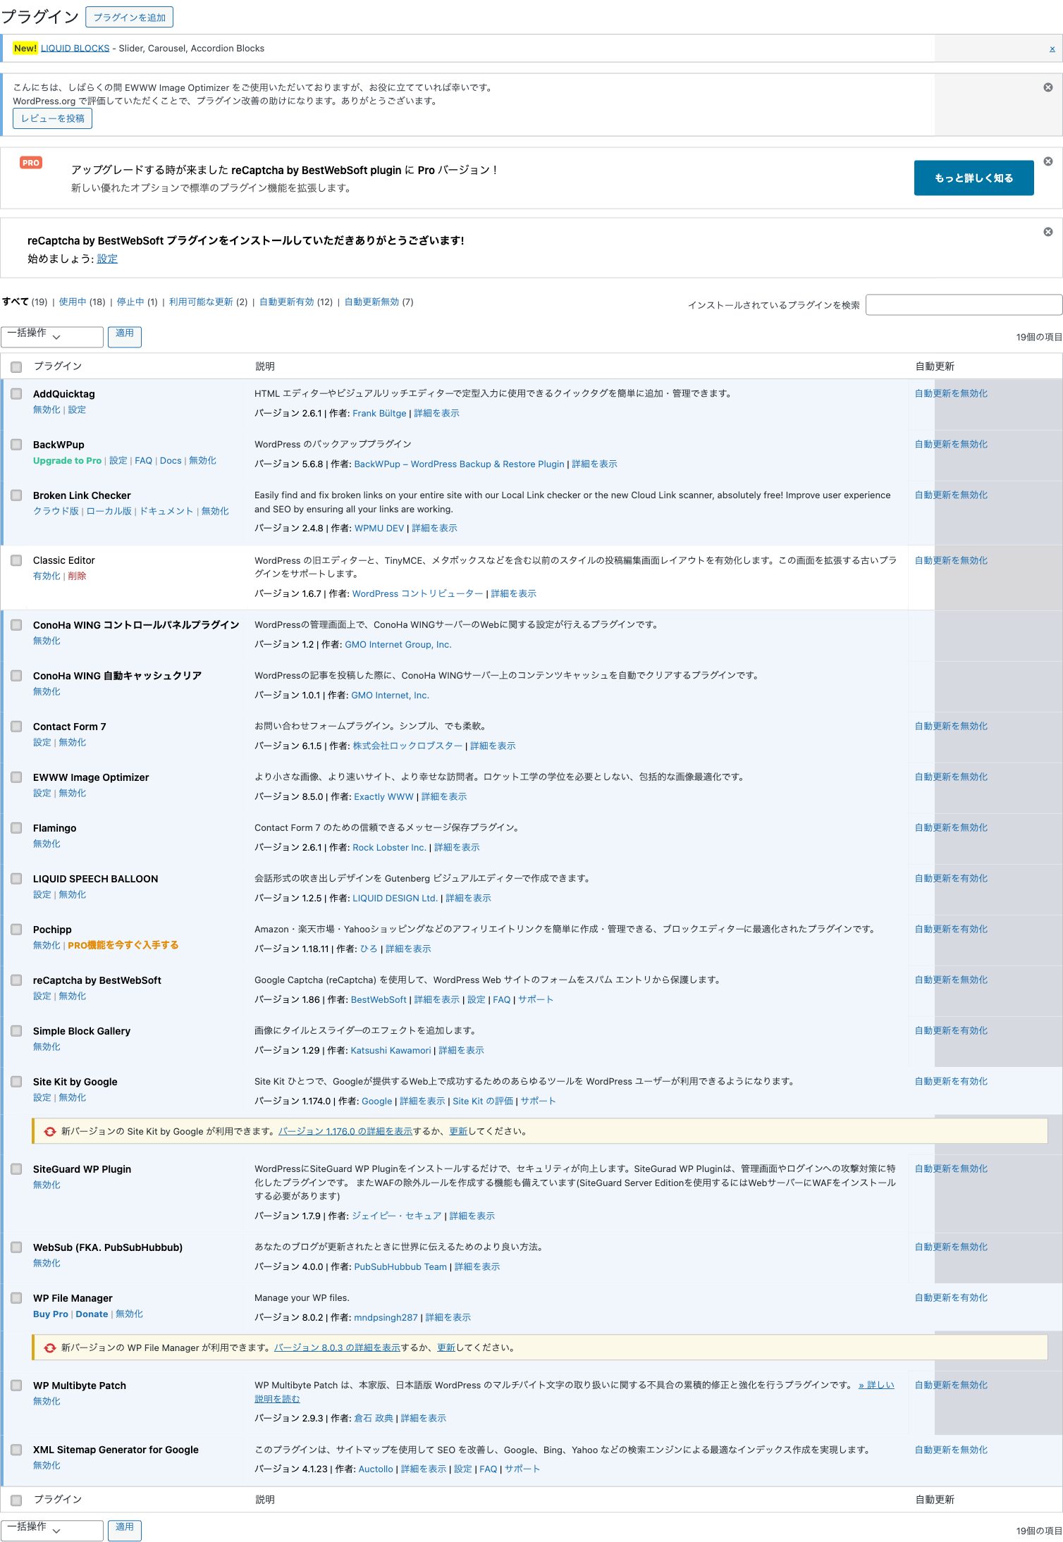Check the BackWPup plugin checkbox
The width and height of the screenshot is (1063, 1542).
[x=16, y=445]
